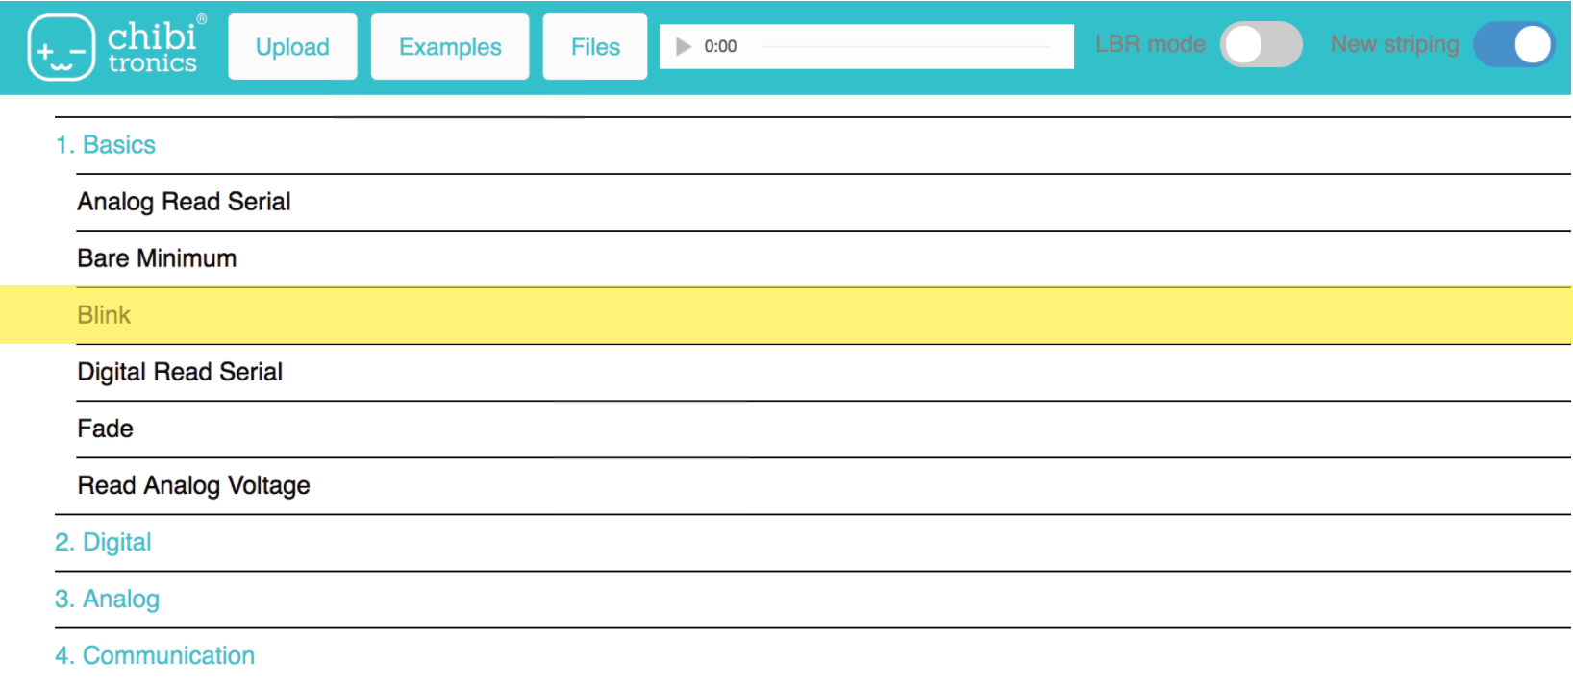Expand the 4. Communication category
Viewport: 1573px width, 686px height.
(155, 656)
